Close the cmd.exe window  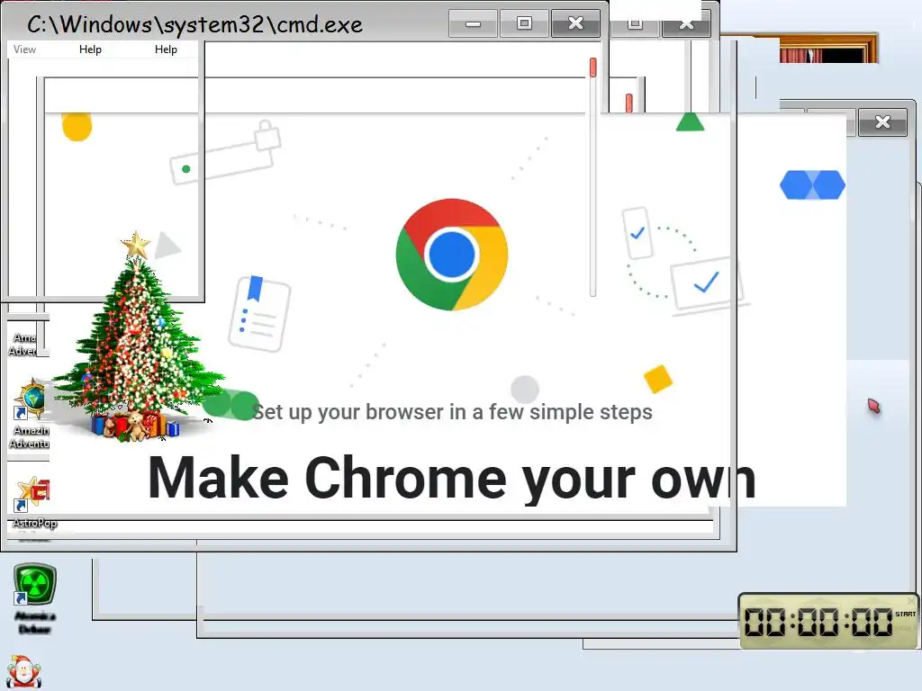click(x=575, y=23)
